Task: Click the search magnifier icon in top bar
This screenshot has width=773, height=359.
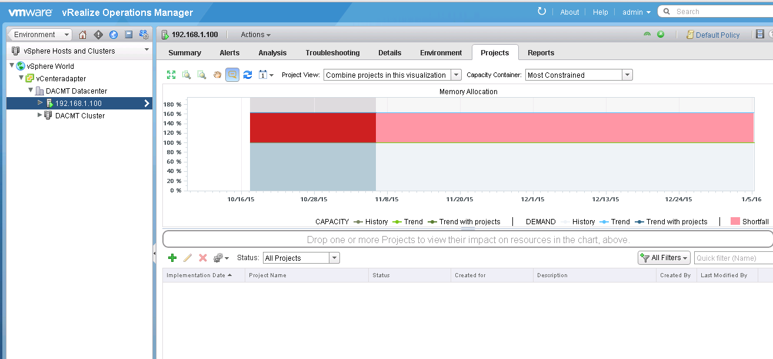Action: [667, 11]
